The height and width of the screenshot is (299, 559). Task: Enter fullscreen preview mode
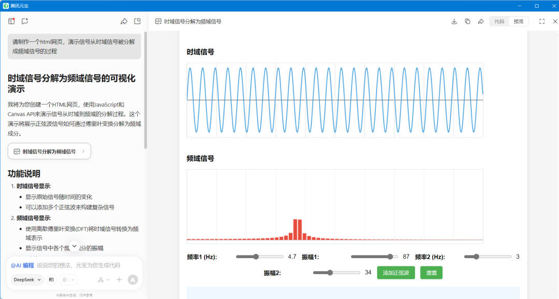pos(542,21)
